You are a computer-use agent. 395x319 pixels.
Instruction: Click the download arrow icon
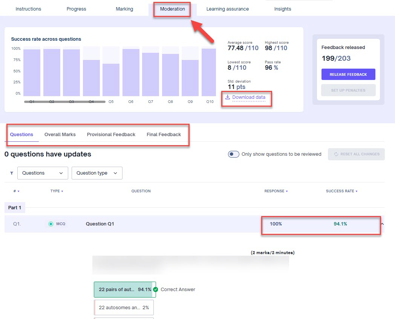(228, 97)
